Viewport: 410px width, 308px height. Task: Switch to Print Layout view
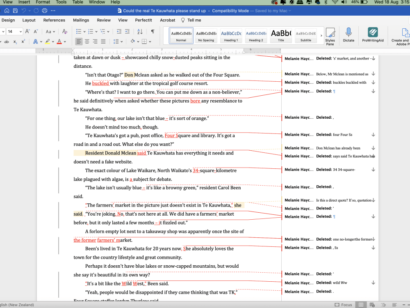pos(361,305)
